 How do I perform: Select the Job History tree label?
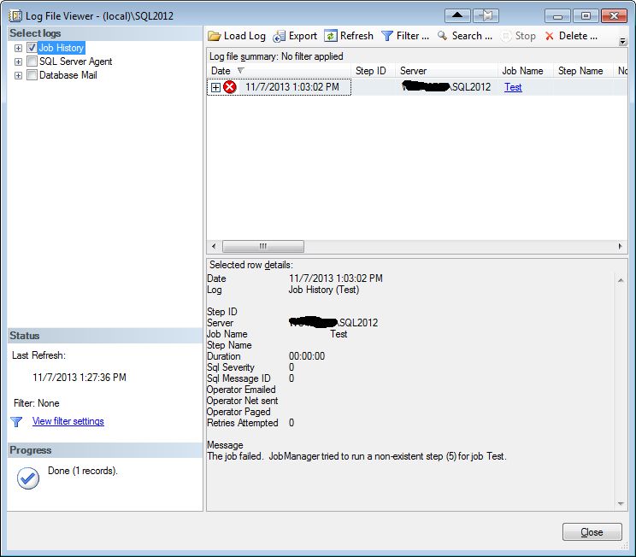62,48
